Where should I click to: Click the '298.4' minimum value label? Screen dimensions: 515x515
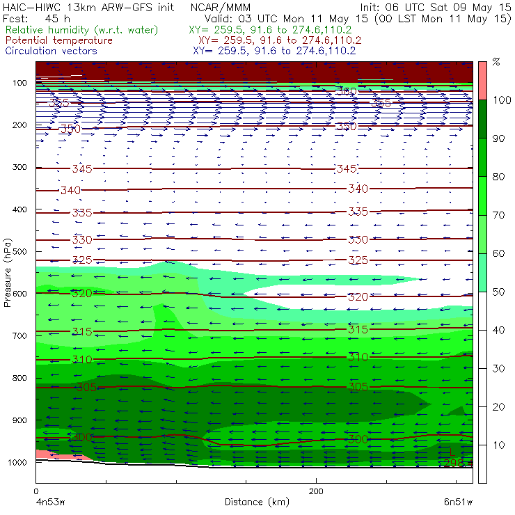(458, 463)
